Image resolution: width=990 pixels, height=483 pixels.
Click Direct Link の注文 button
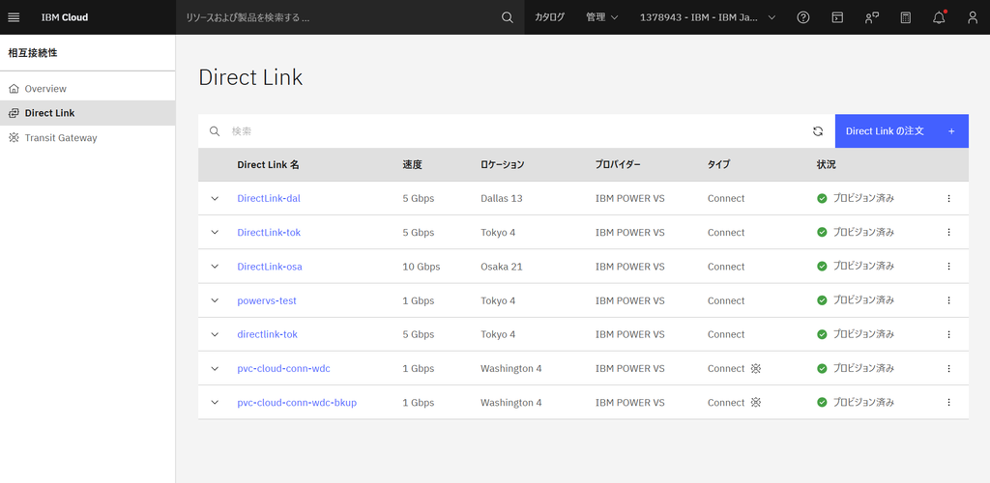tap(902, 131)
